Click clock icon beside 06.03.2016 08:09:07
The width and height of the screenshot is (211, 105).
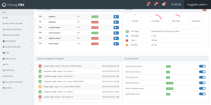118,66
